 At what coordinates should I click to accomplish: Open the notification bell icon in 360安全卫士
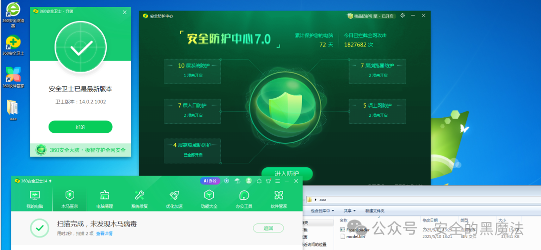point(259,181)
